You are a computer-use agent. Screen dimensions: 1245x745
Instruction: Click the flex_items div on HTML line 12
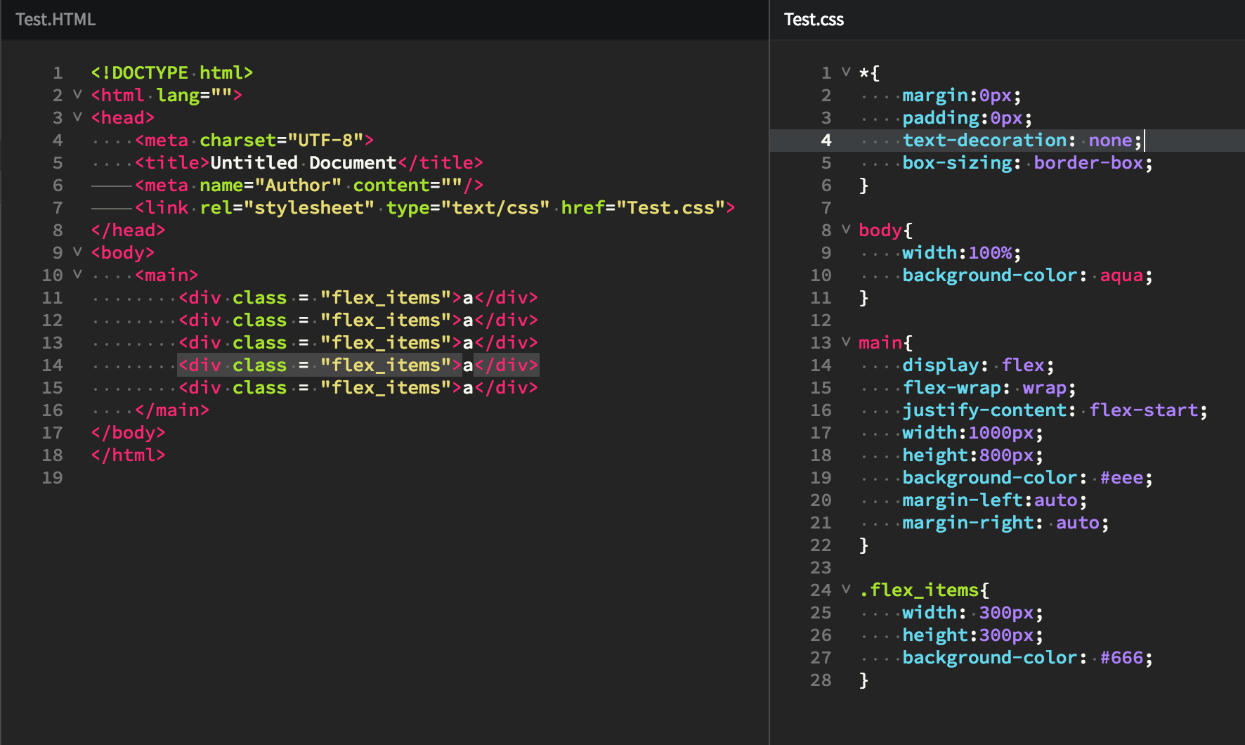(358, 320)
